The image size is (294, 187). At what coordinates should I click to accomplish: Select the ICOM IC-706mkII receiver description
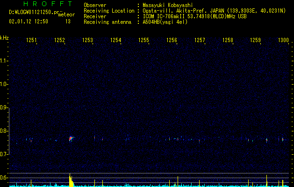coord(194,16)
